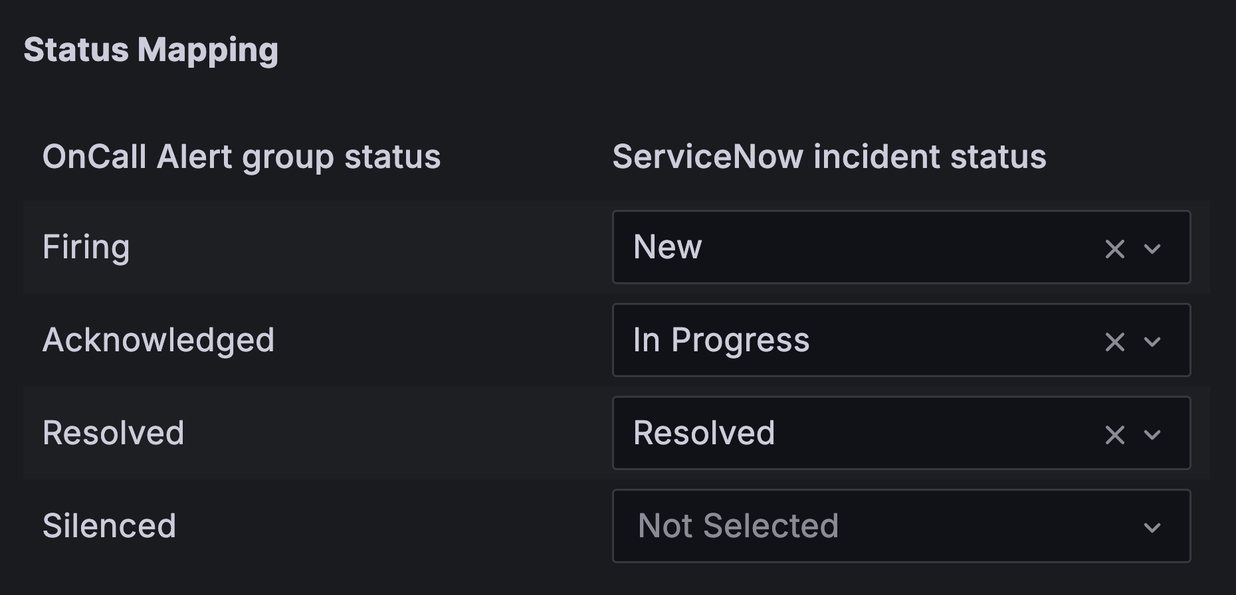The image size is (1236, 595).
Task: Click the Silenced status label
Action: tap(110, 525)
